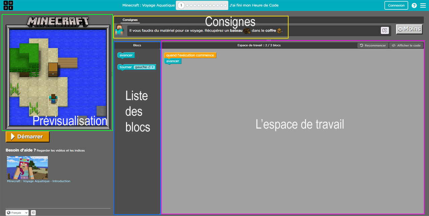Switch to the Consignes tab
The width and height of the screenshot is (429, 216).
point(130,20)
